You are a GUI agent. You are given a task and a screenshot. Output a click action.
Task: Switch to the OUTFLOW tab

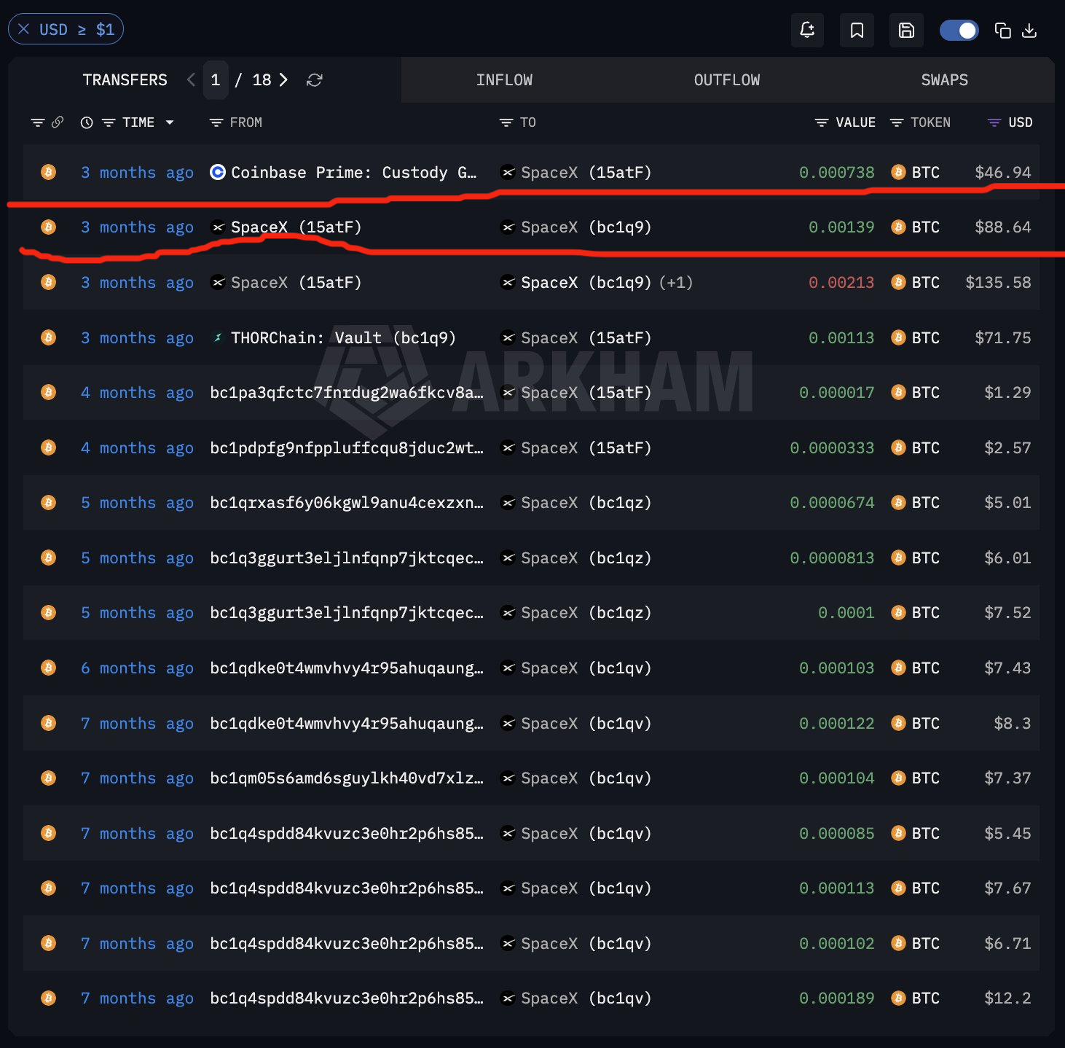(x=726, y=80)
